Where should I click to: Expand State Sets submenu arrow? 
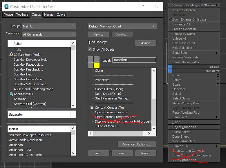217,53
